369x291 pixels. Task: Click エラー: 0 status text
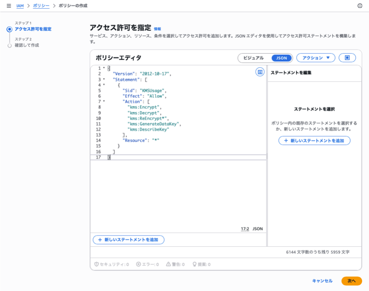pyautogui.click(x=150, y=264)
